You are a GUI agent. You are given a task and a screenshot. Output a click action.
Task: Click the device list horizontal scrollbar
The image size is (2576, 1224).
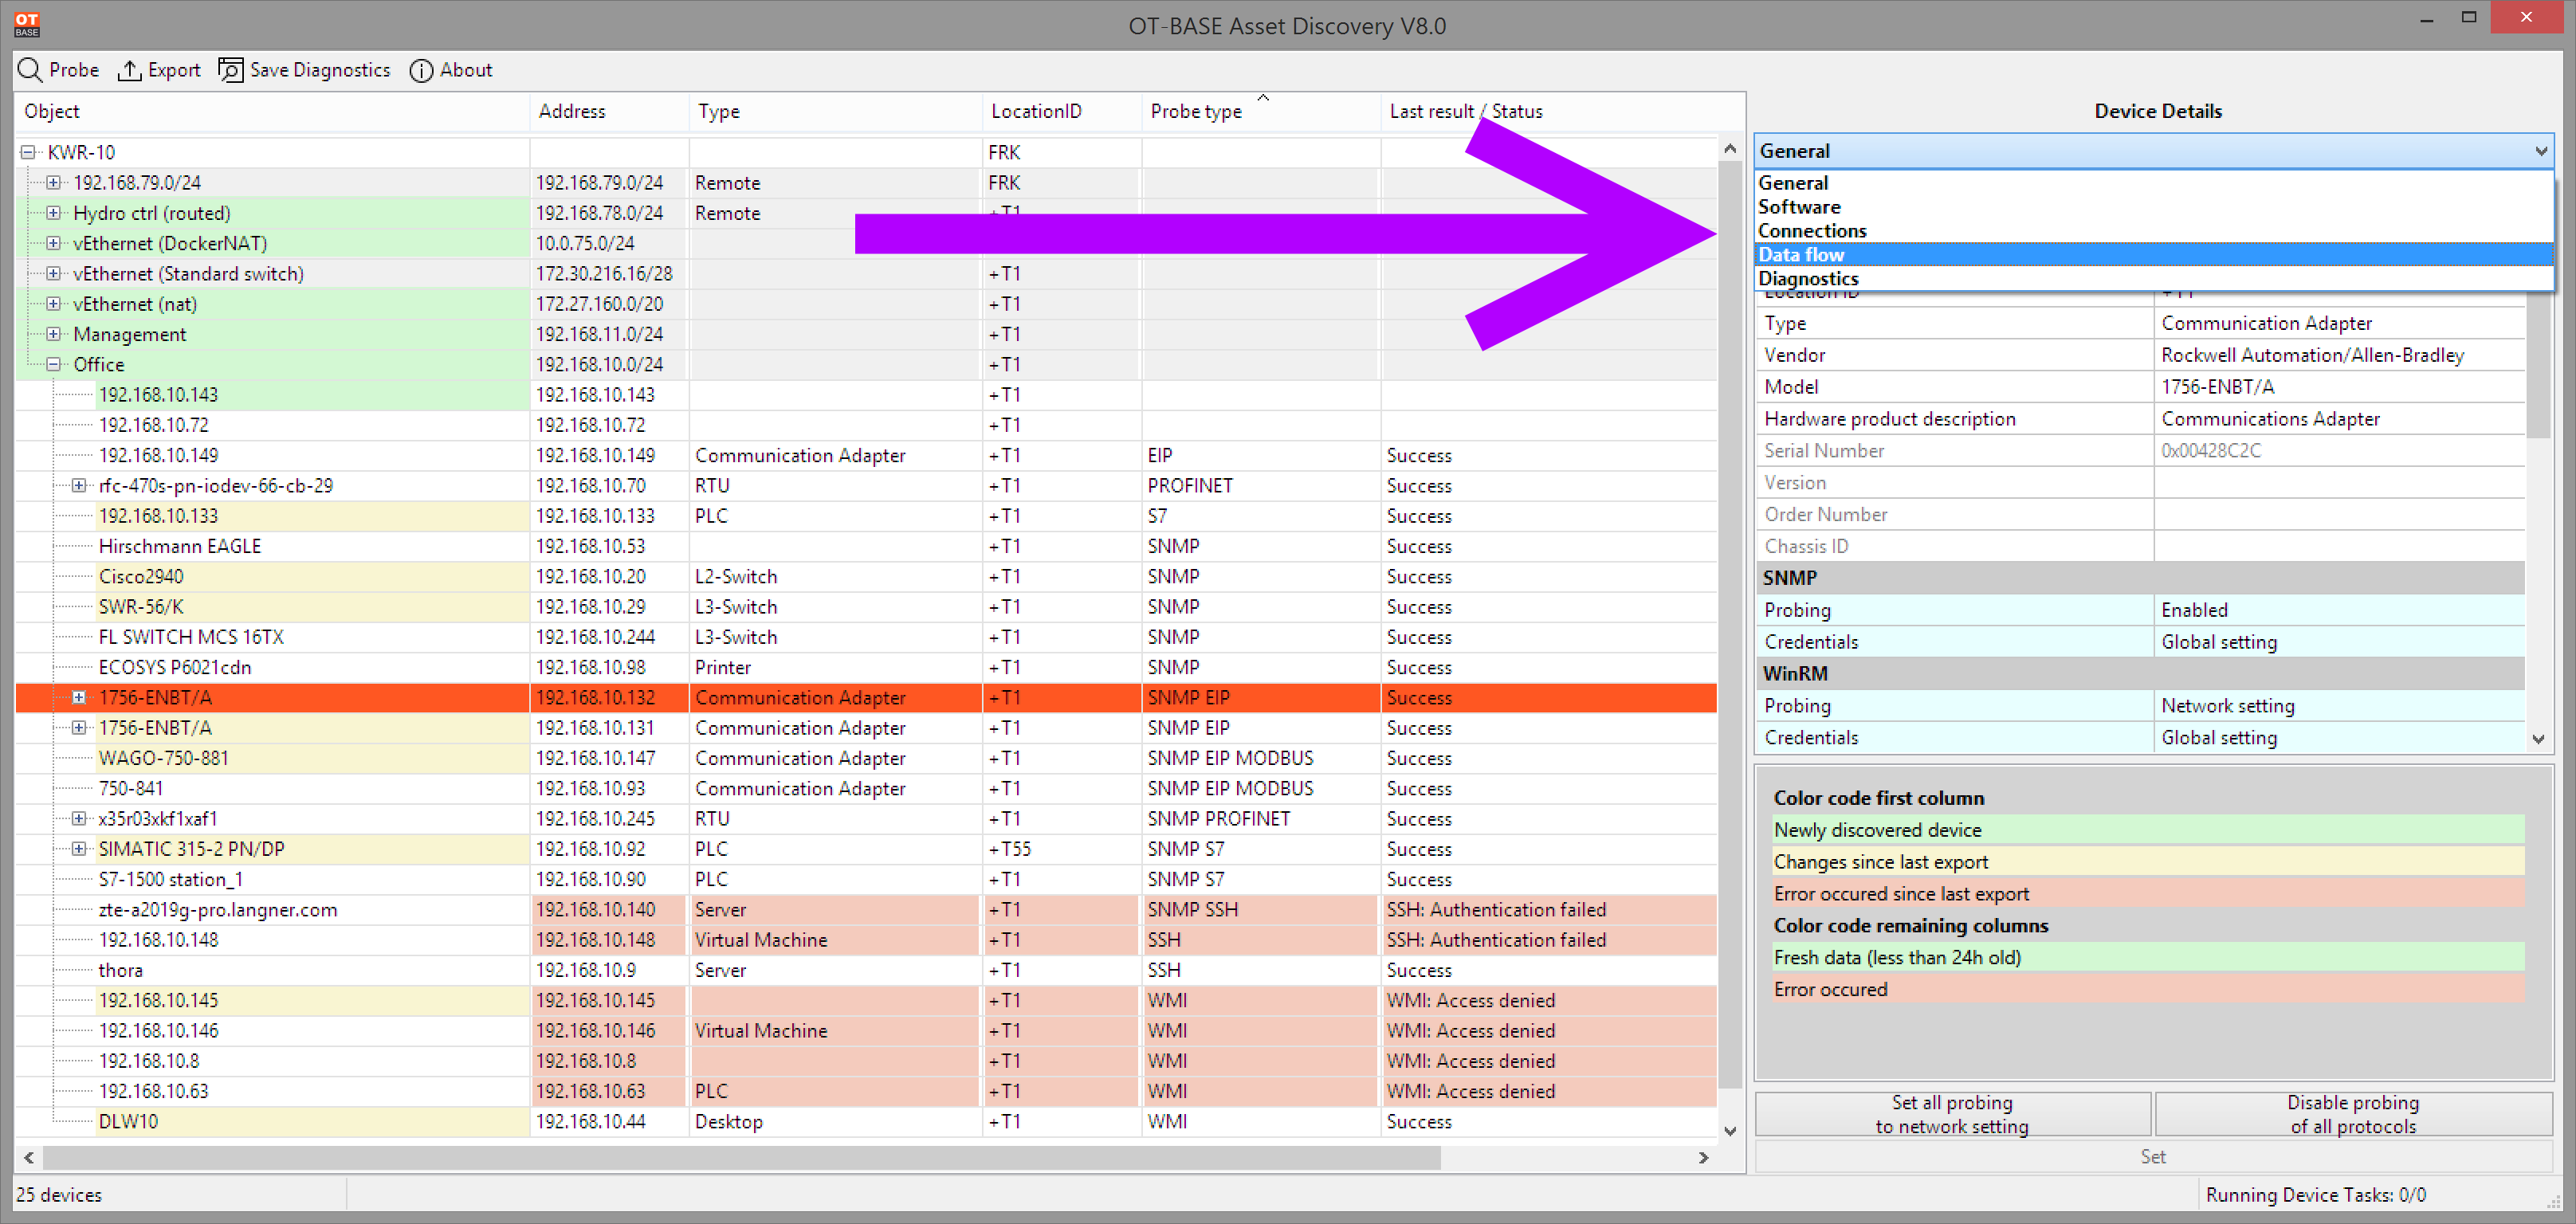click(x=742, y=1157)
